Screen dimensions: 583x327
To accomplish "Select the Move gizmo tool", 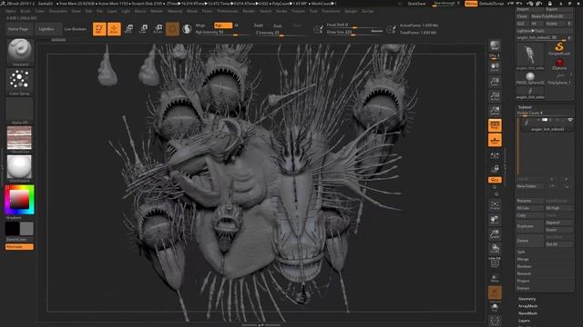I will (128, 29).
